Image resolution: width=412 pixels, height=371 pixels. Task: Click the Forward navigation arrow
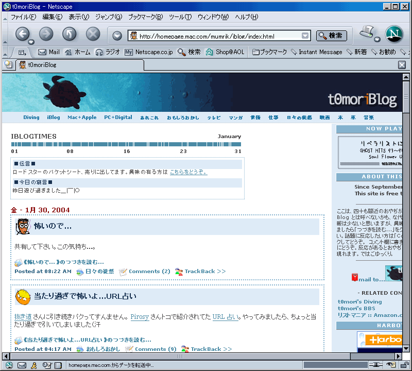point(46,34)
